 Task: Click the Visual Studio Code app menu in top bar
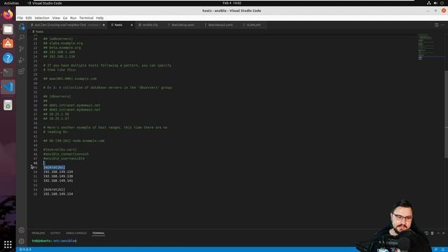(x=45, y=3)
